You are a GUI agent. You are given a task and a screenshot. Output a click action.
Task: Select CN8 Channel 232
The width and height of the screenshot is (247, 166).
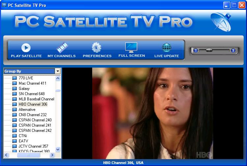tap(33, 115)
